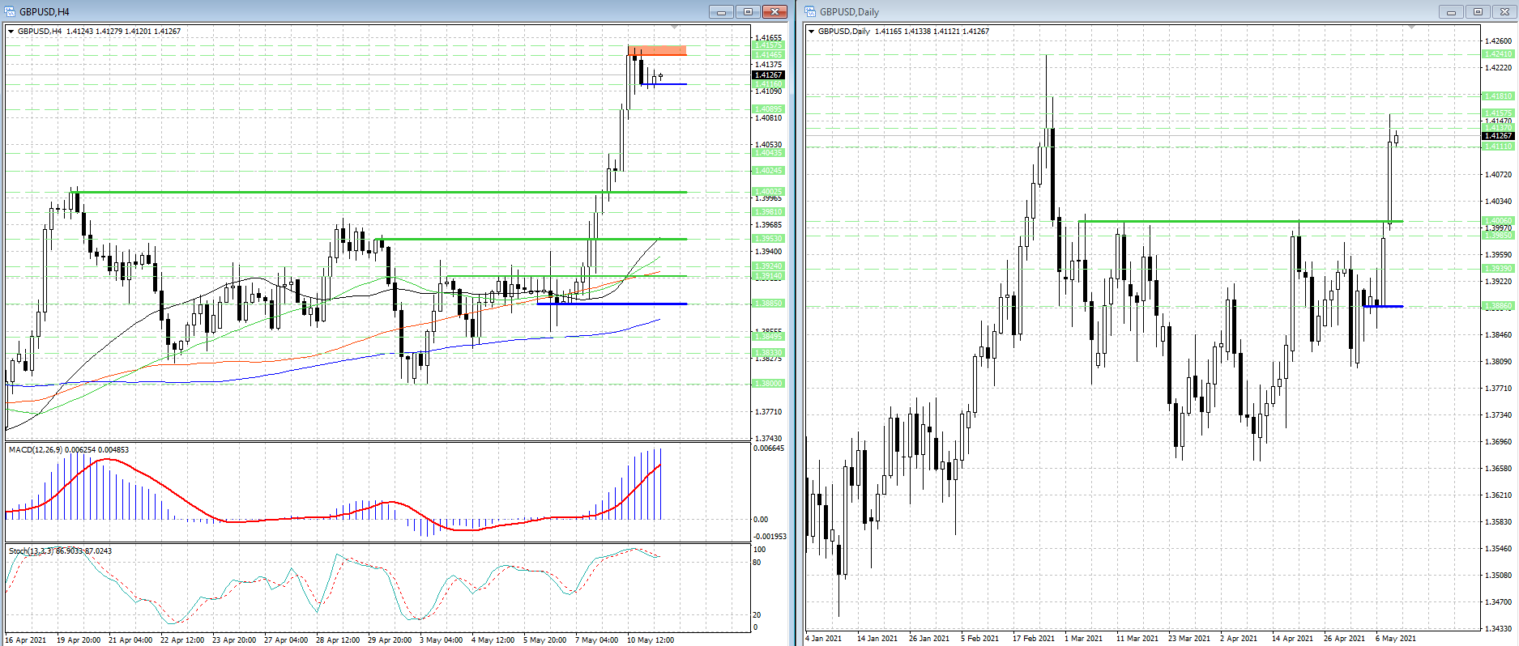This screenshot has height=646, width=1519.
Task: Restore the GBPUSD,H4 chart window
Action: coord(748,11)
